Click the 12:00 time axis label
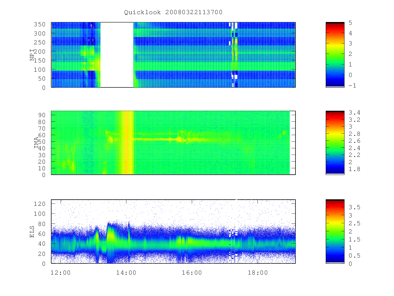The width and height of the screenshot is (394, 296). click(60, 273)
